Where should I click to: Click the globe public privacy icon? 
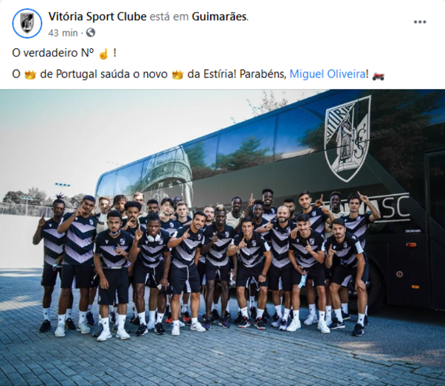[90, 33]
